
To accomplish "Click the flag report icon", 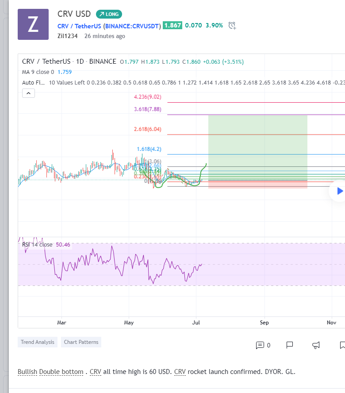I will (x=290, y=345).
